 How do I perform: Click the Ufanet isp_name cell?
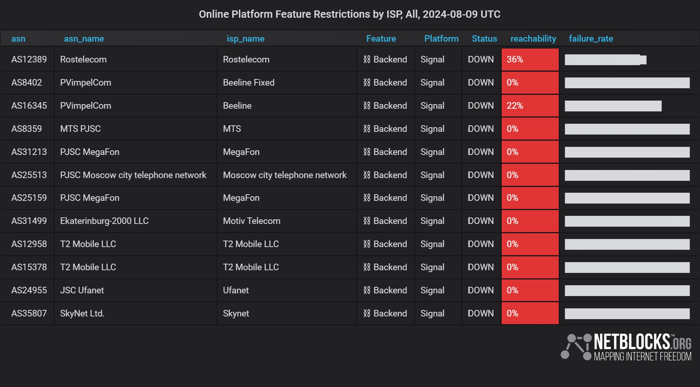(287, 290)
